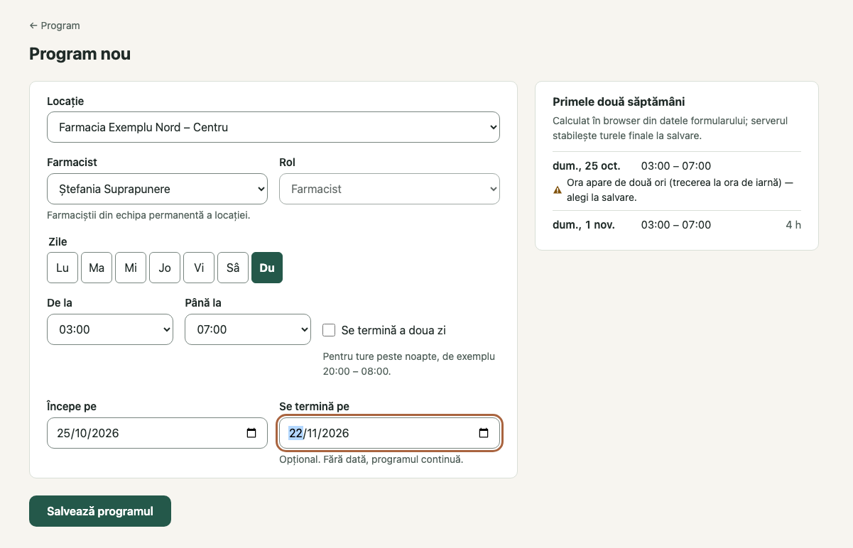Click the Salvează programul button
853x548 pixels.
100,511
